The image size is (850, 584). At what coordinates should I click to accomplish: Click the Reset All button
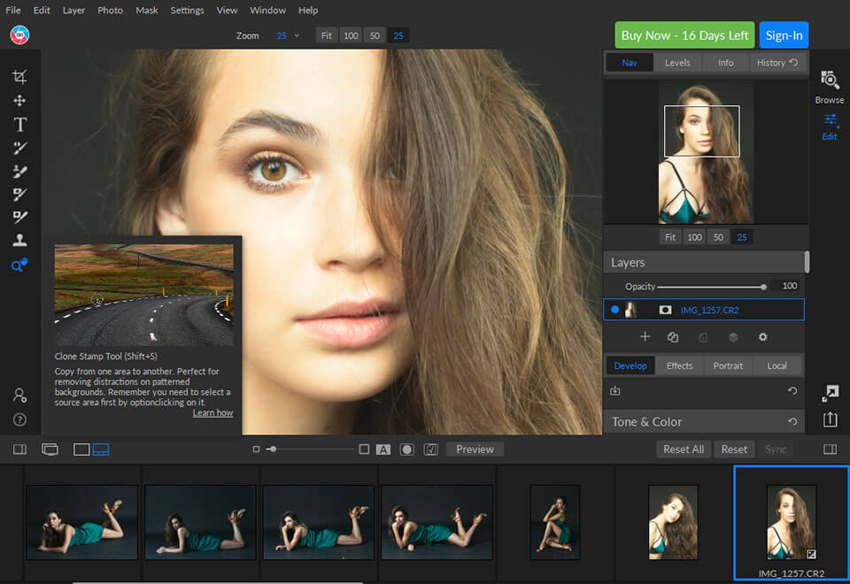pos(683,449)
